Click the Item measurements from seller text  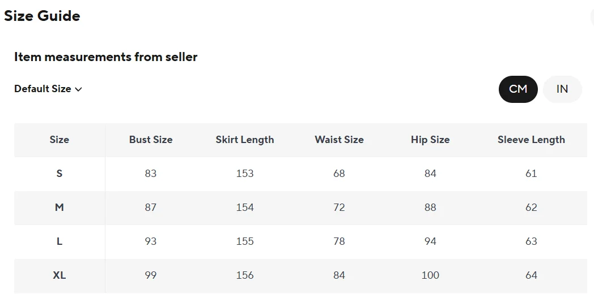[x=105, y=57]
